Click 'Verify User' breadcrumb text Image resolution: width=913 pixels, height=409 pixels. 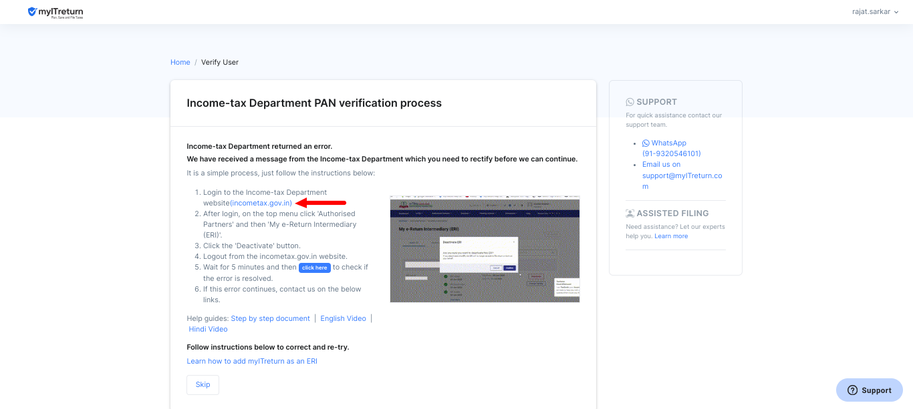(220, 62)
